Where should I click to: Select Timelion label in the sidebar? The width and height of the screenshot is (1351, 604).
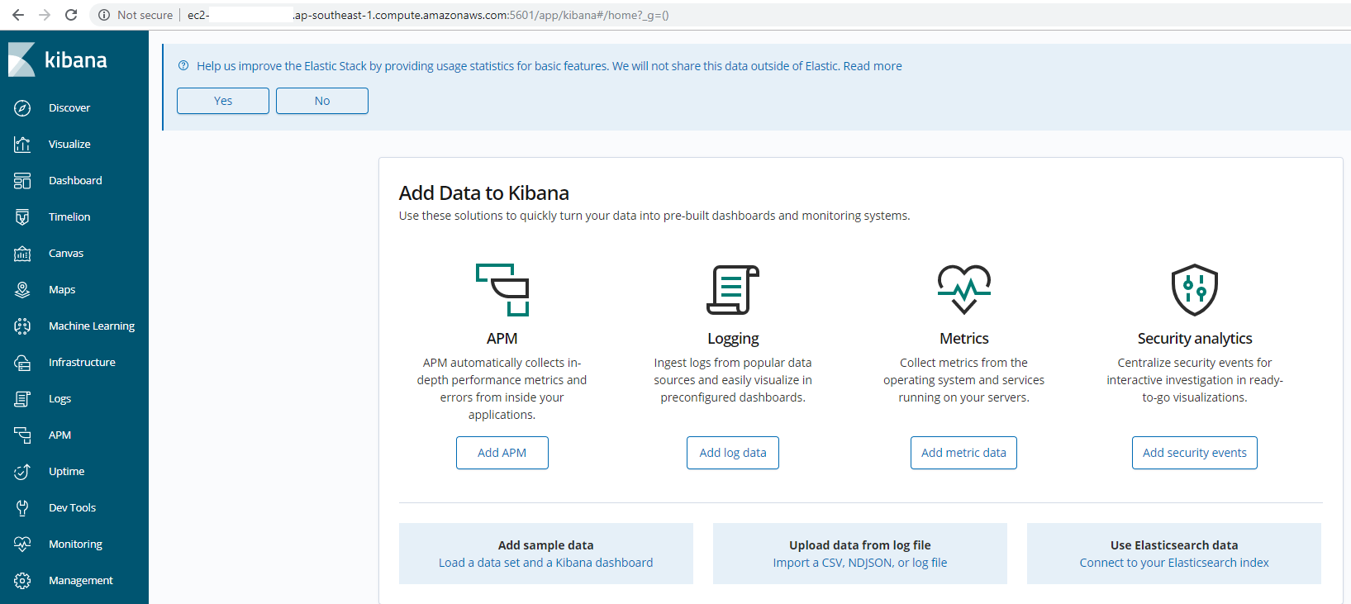point(69,217)
